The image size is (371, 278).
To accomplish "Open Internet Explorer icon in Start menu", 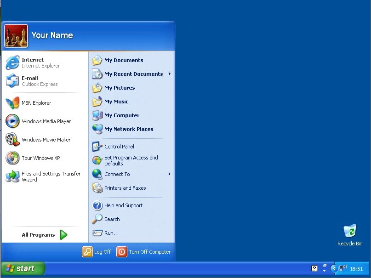I will [12, 62].
